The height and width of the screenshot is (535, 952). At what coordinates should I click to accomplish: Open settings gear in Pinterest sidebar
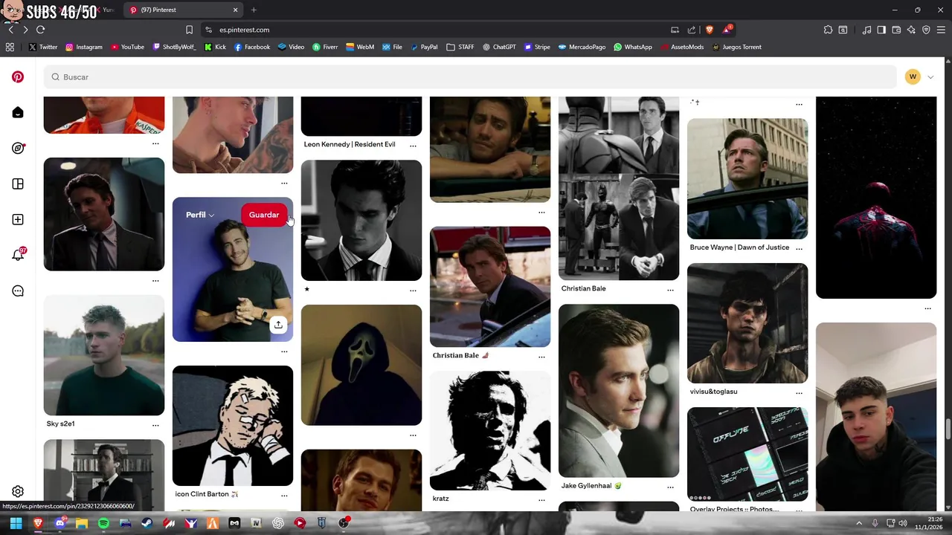tap(18, 491)
